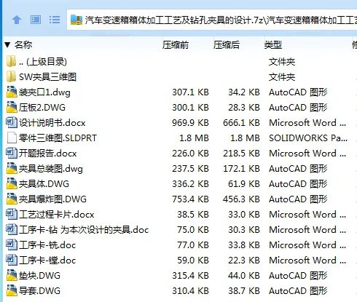Click the Word icon of 工序卡-镗.doc
The width and height of the screenshot is (357, 302).
tap(12, 260)
